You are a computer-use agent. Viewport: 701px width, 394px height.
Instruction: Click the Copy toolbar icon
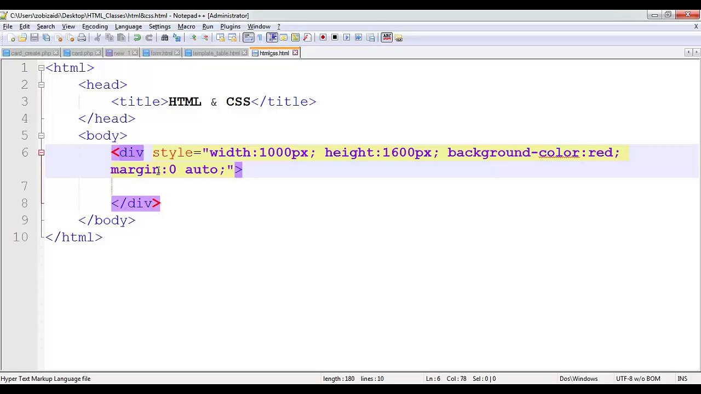[110, 37]
